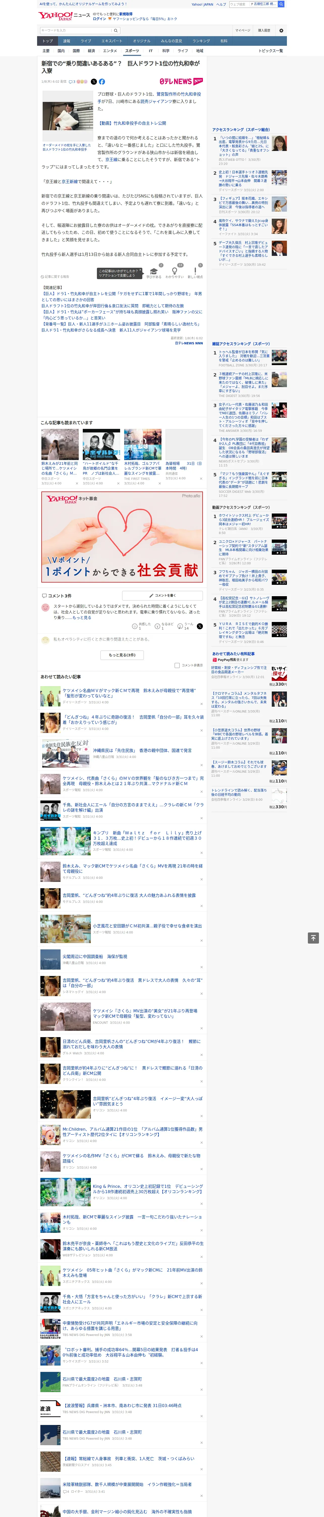Viewport: 324px width, 1517px height.
Task: Open 【動画】竹丸和幸投手の自主トレ公開 link
Action: (132, 124)
